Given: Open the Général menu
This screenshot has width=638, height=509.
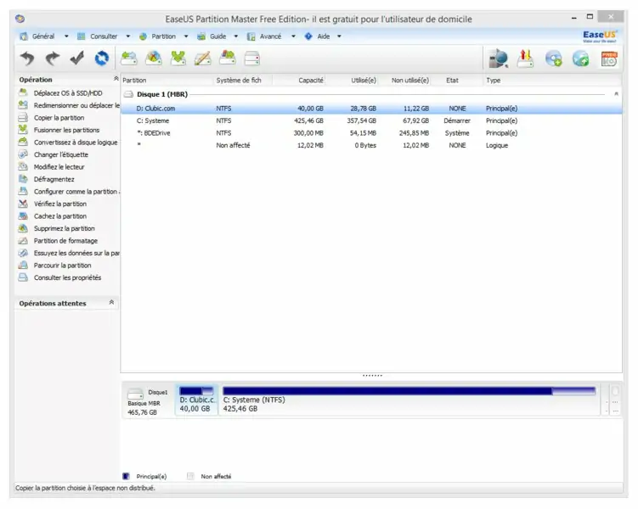Looking at the screenshot, I should [43, 36].
